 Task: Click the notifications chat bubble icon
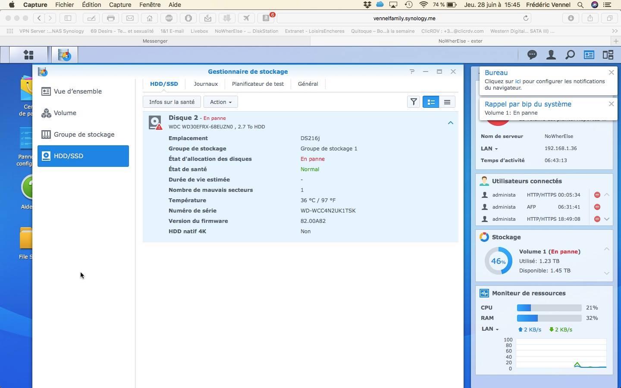[532, 55]
